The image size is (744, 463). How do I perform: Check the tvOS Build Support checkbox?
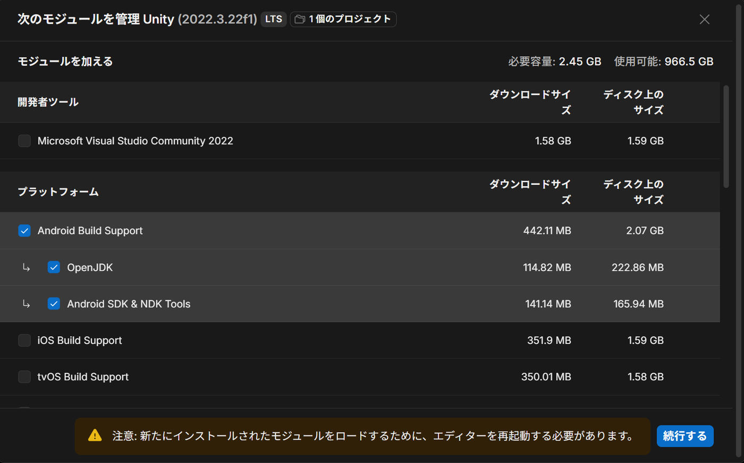point(24,377)
